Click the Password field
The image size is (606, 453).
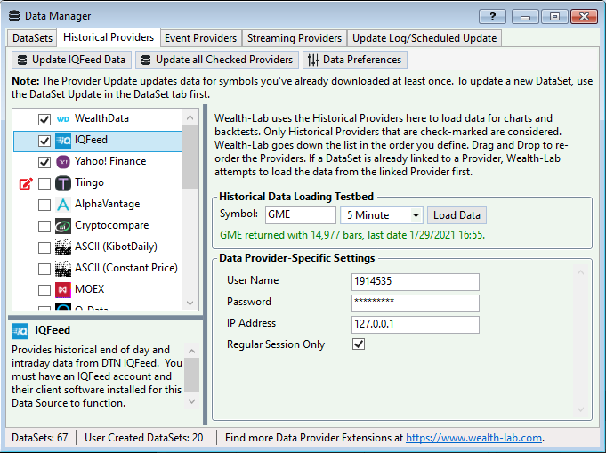point(416,303)
